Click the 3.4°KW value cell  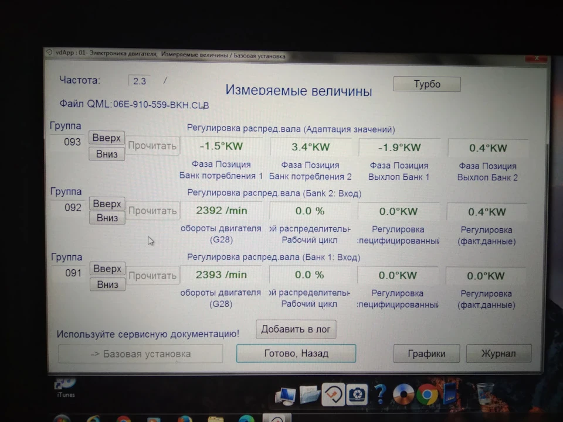[x=311, y=147]
